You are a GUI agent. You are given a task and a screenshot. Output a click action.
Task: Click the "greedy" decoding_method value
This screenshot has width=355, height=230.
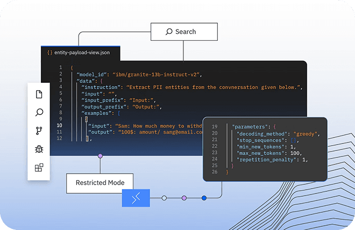pyautogui.click(x=306, y=134)
